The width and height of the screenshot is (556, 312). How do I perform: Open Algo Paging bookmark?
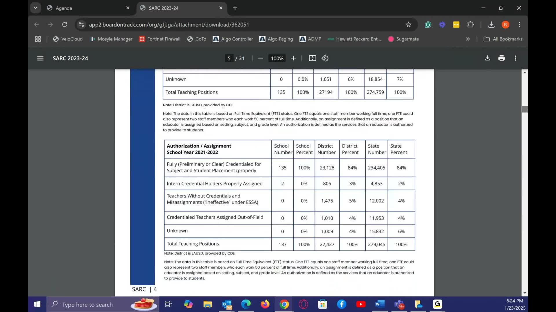tap(276, 39)
